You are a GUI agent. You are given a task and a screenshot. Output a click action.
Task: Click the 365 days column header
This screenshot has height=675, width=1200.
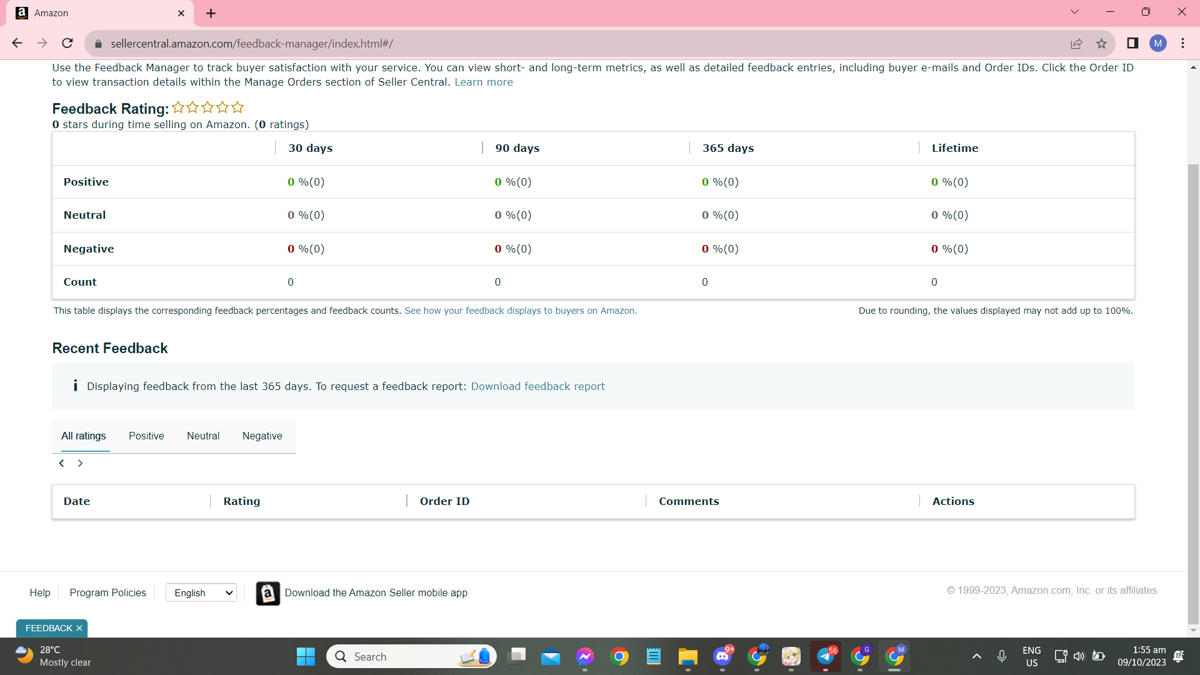(728, 148)
